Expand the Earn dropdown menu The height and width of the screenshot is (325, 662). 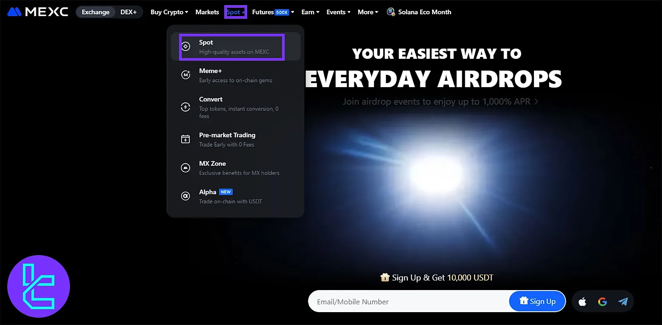(310, 12)
